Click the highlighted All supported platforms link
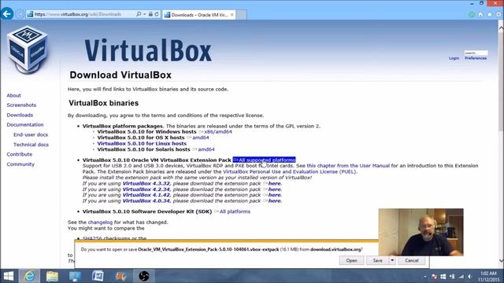The image size is (504, 283). pos(265,160)
